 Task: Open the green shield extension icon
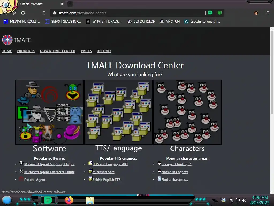(220, 13)
